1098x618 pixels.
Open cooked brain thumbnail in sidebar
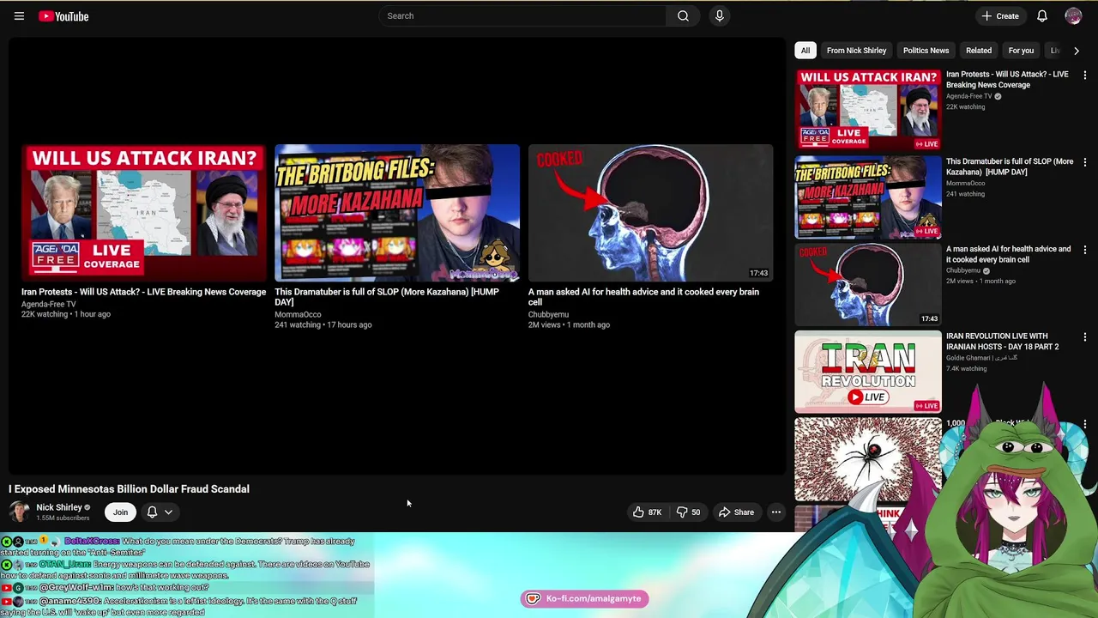(x=868, y=284)
